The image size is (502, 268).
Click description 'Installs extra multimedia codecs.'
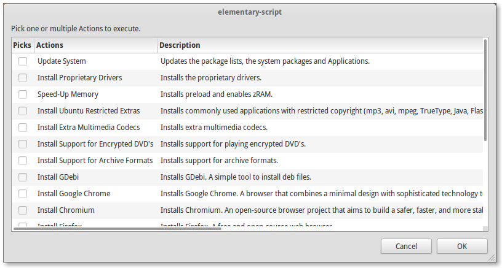coord(214,128)
